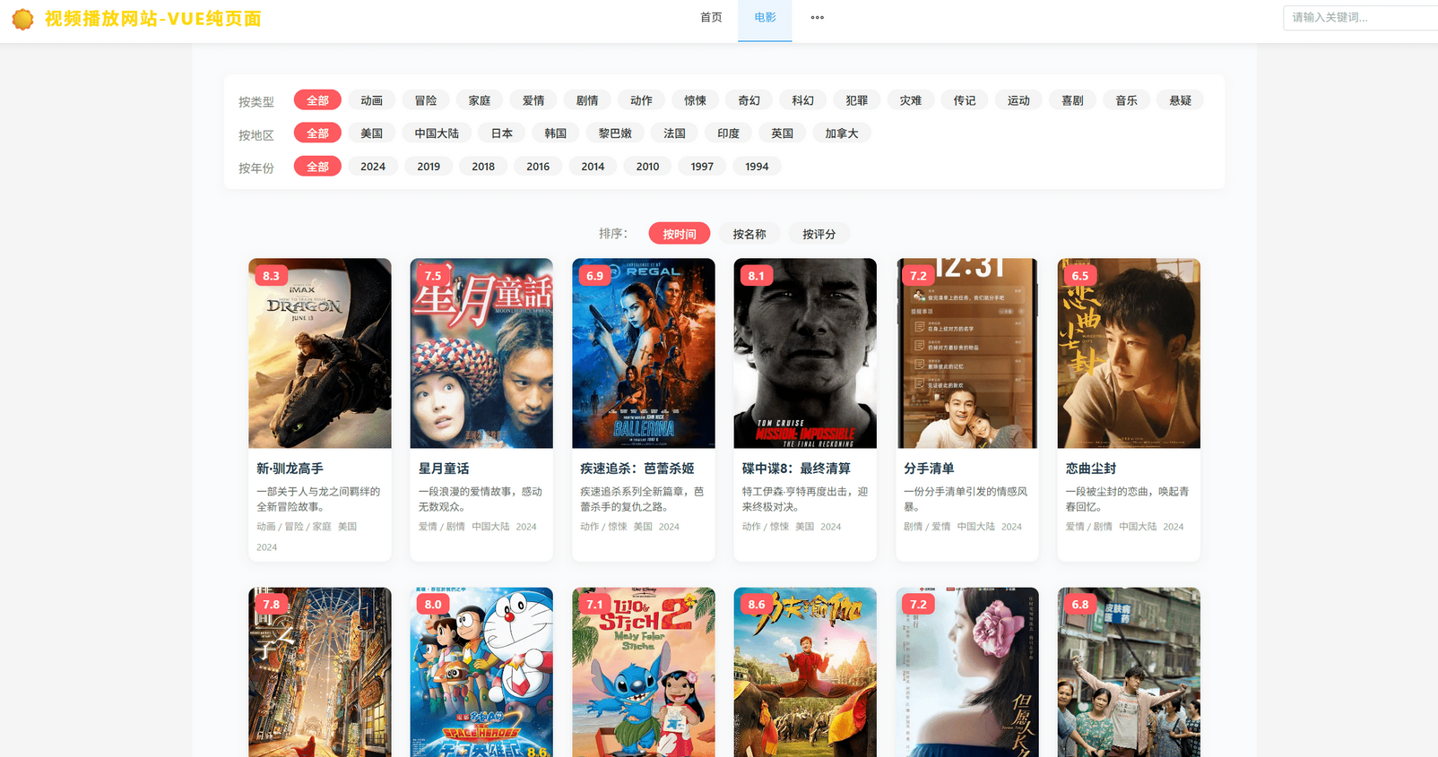Select 全部 in the 按年份 filter
Image resolution: width=1438 pixels, height=757 pixels.
tap(317, 167)
